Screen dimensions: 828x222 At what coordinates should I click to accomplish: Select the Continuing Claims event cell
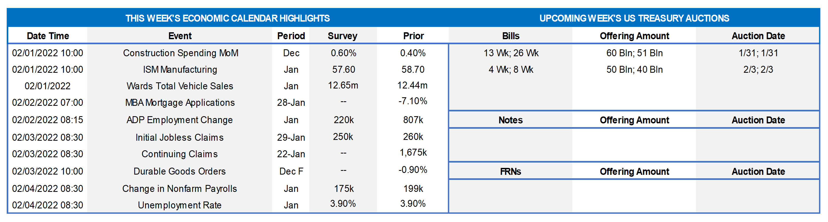tap(179, 154)
